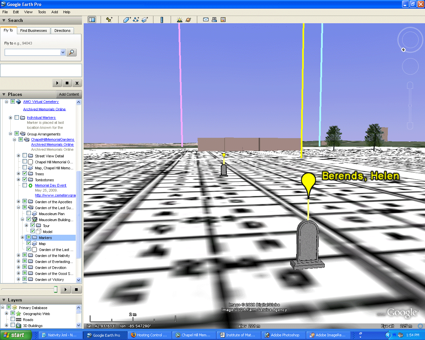Add a placemark with pushpin tool
425x340 pixels.
point(109,20)
